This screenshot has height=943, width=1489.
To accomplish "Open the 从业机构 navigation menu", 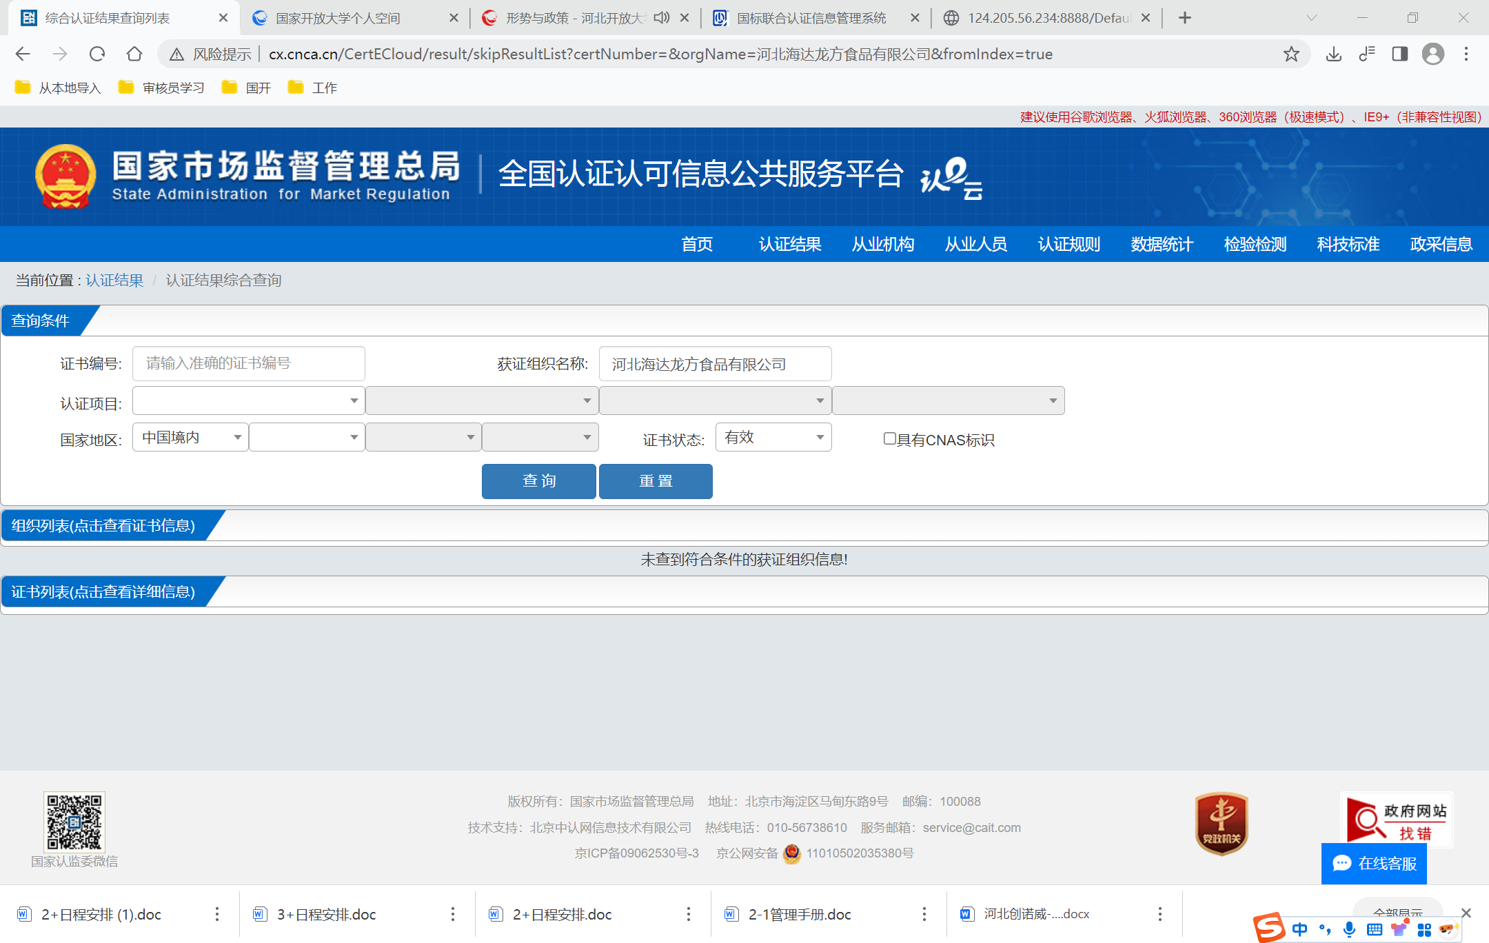I will click(x=882, y=244).
